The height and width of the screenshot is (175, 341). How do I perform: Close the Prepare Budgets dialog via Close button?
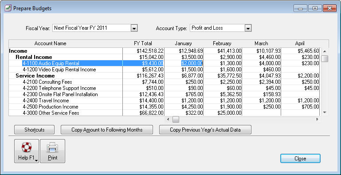tap(300, 159)
